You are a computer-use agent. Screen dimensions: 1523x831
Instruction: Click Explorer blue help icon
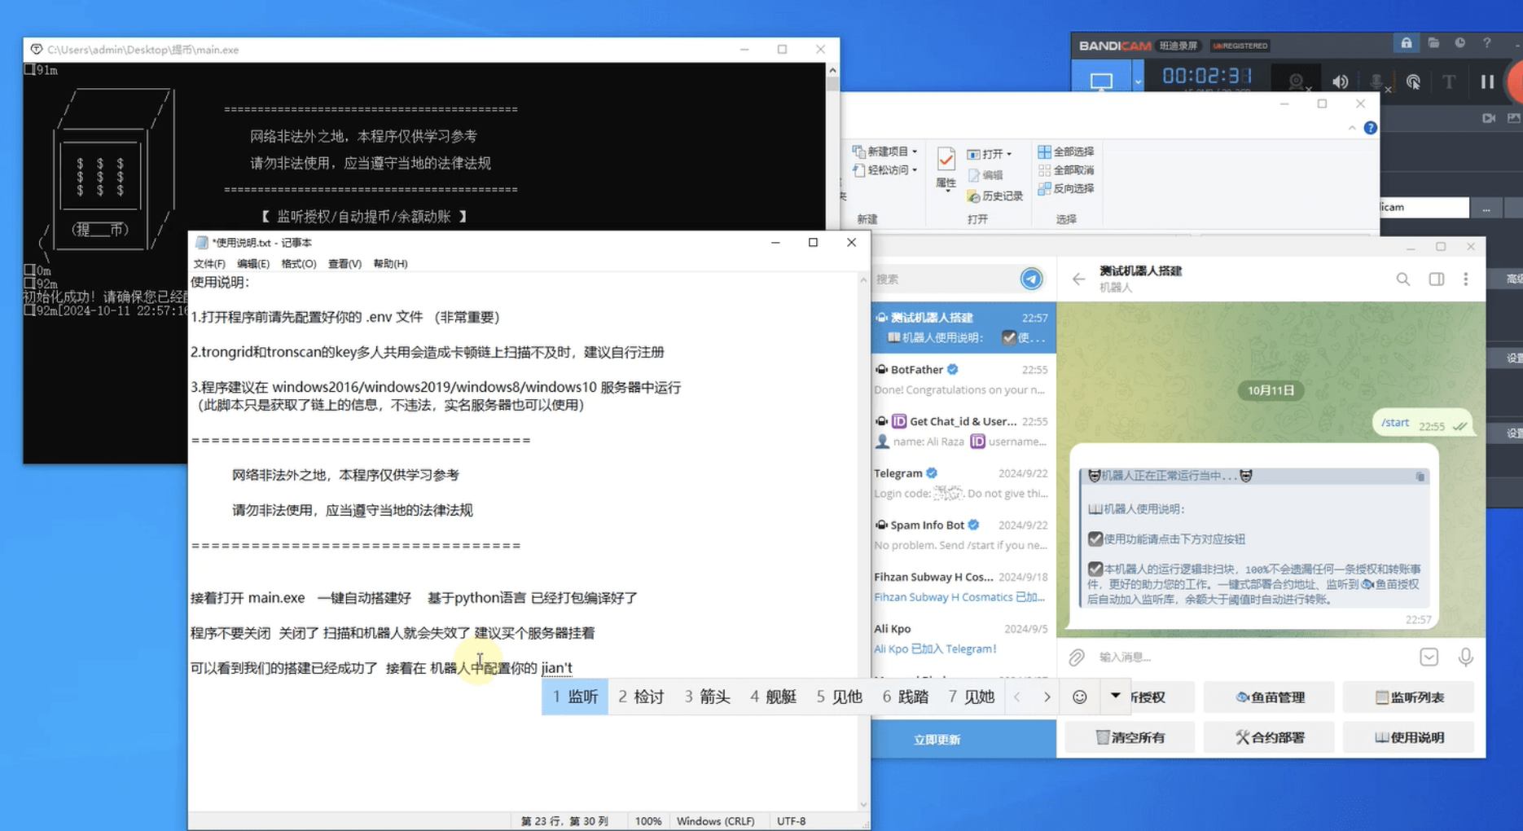[1370, 128]
